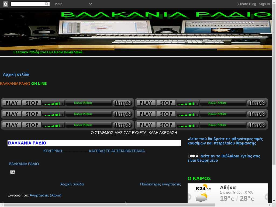Stop the top-left radio player
276x207 pixels.
(x=32, y=103)
